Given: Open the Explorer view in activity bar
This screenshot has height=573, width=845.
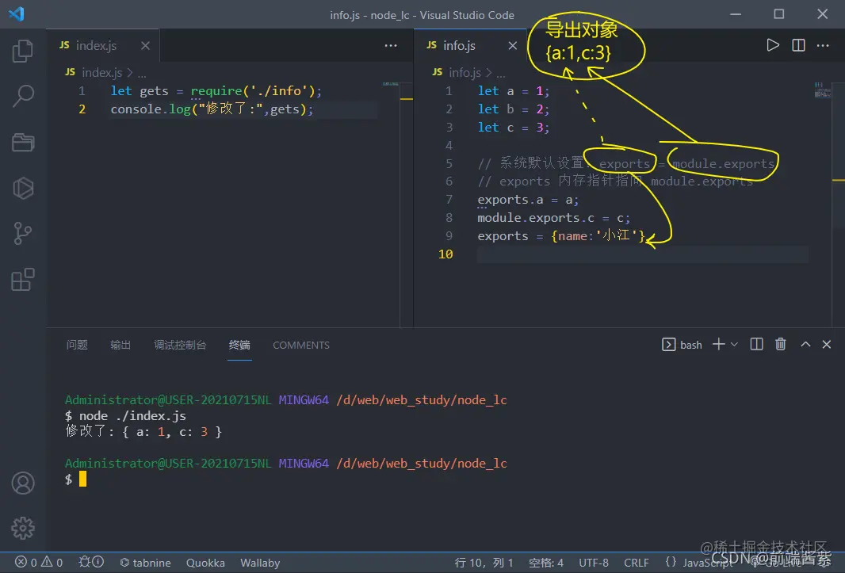Looking at the screenshot, I should 23,51.
